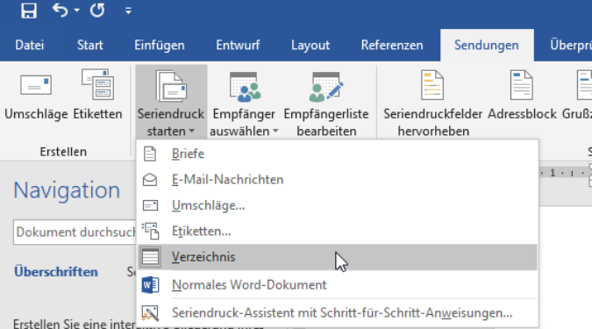This screenshot has width=592, height=329.
Task: Choose Etiketten... in the dropdown menu
Action: [x=338, y=231]
